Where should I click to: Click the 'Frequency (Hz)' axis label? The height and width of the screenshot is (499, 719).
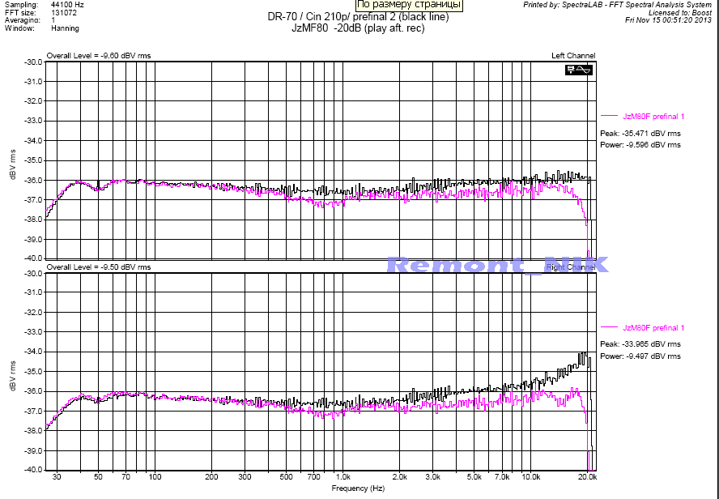point(357,489)
